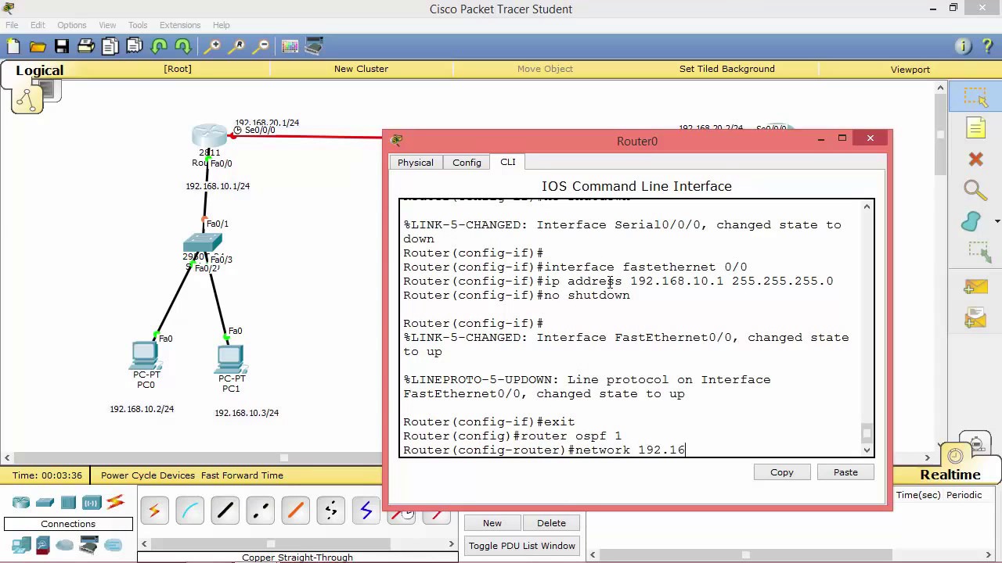Screen dimensions: 1002x563
Task: Choose the Resize Shape tool
Action: tap(979, 252)
